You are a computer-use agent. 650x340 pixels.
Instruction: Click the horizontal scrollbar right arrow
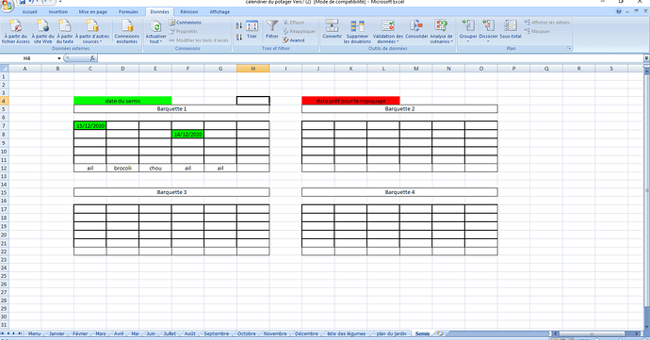coord(638,333)
